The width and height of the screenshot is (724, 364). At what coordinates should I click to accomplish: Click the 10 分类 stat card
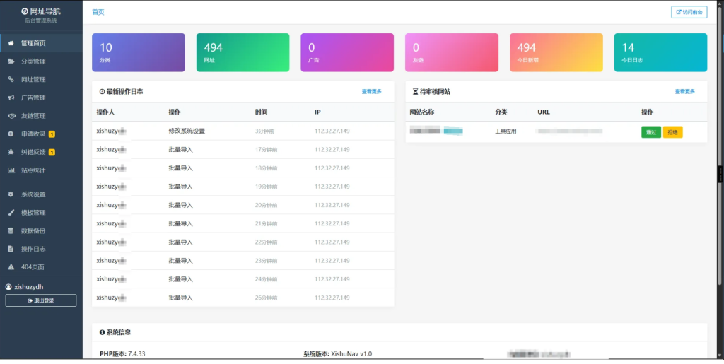(139, 52)
